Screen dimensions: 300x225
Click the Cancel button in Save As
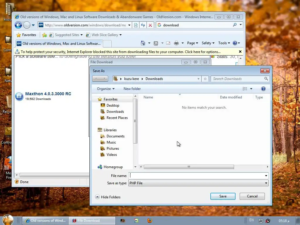(252, 196)
